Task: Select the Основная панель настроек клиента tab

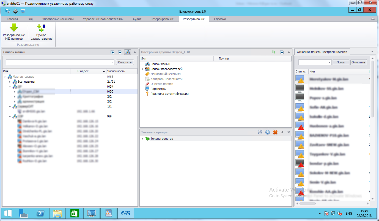Action: pos(322,52)
